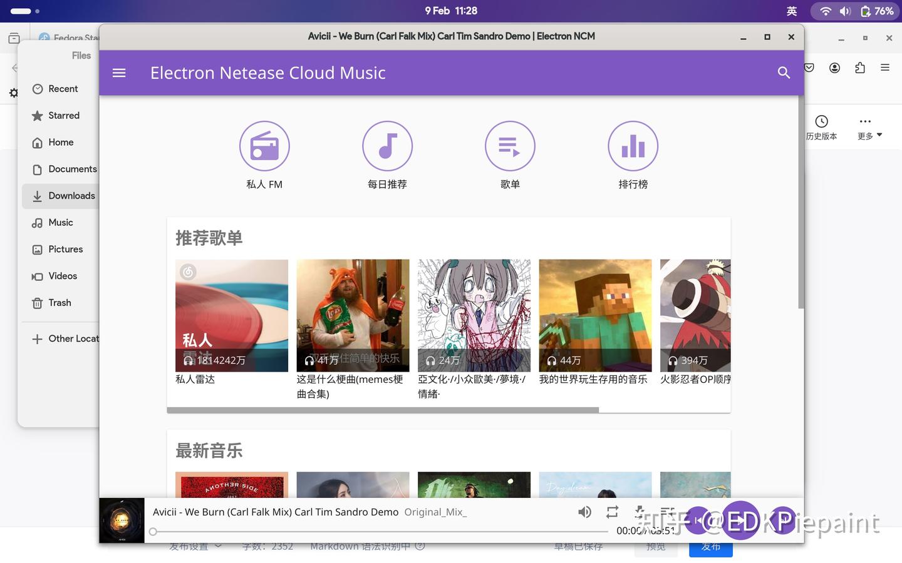The height and width of the screenshot is (563, 902).
Task: Open Other Locations in Files sidebar
Action: (x=60, y=338)
